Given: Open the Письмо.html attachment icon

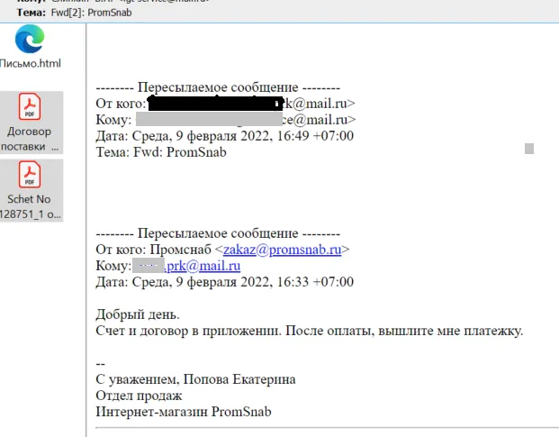Looking at the screenshot, I should (x=30, y=39).
